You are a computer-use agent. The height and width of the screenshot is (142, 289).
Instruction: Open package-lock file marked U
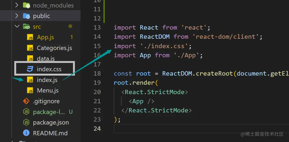pyautogui.click(x=49, y=112)
